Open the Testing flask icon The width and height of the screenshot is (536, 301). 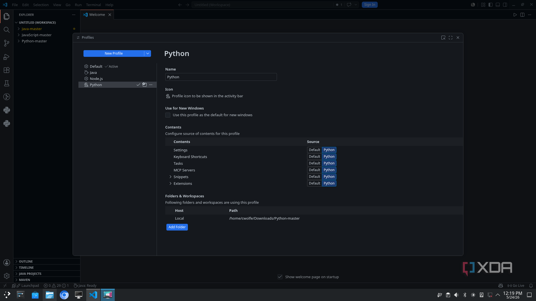6,84
